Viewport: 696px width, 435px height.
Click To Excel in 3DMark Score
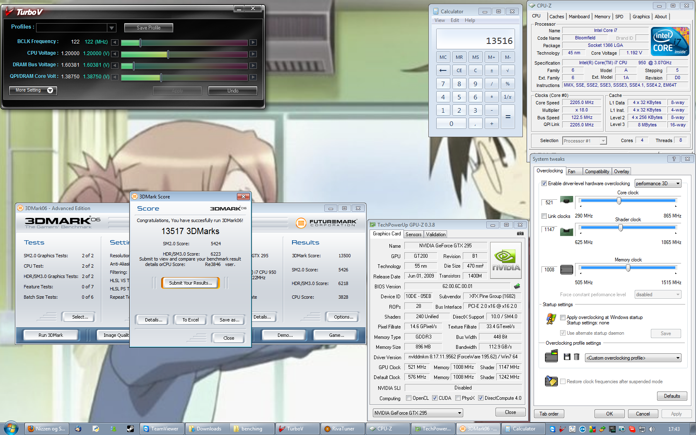191,320
